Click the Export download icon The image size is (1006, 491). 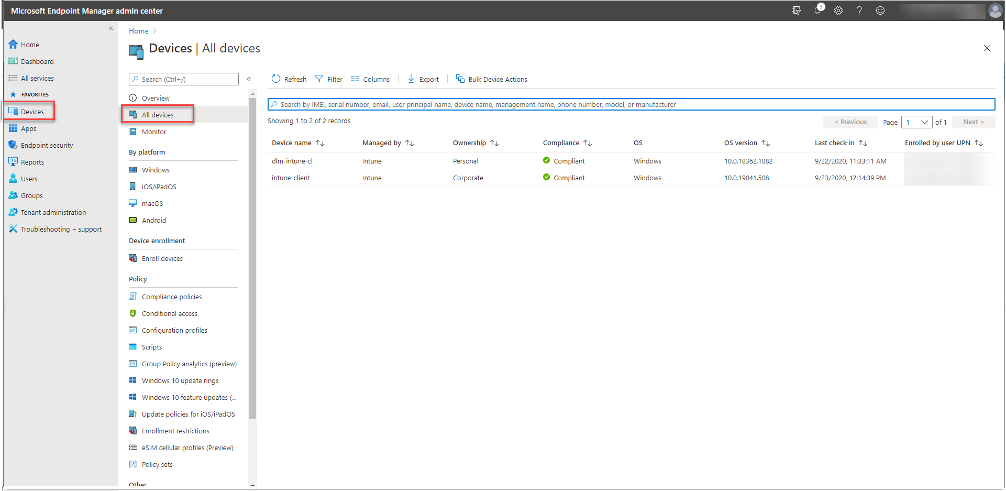pos(411,79)
